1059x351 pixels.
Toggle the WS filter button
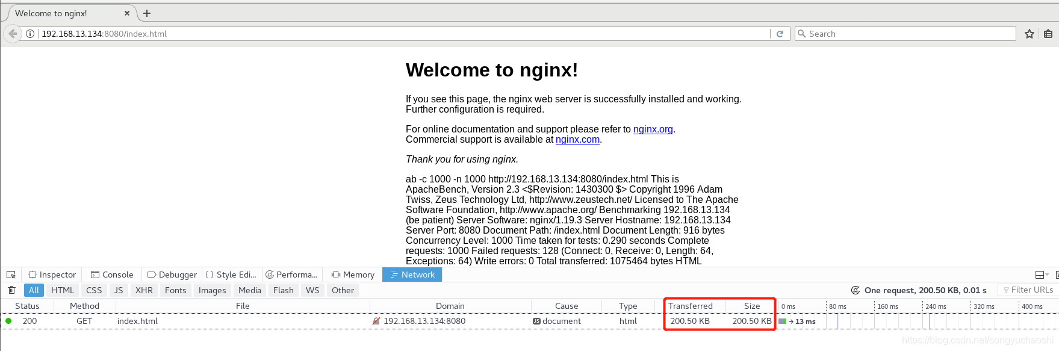pos(312,290)
